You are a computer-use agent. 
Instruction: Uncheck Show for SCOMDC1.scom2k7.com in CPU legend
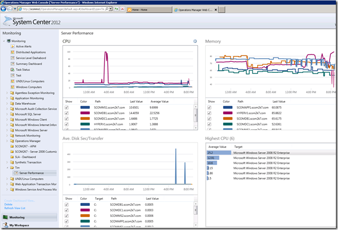[67, 118]
